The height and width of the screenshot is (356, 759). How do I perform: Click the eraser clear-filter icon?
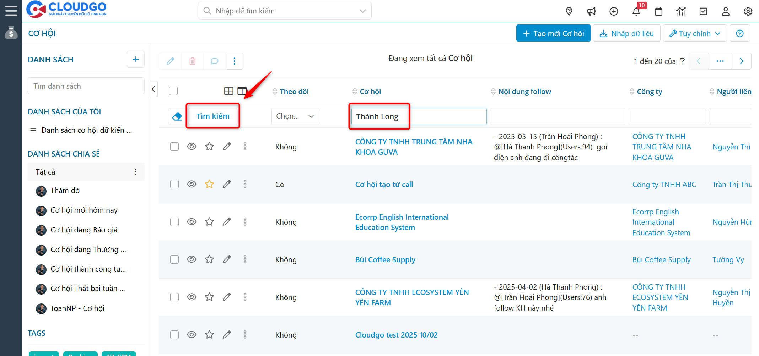click(177, 116)
